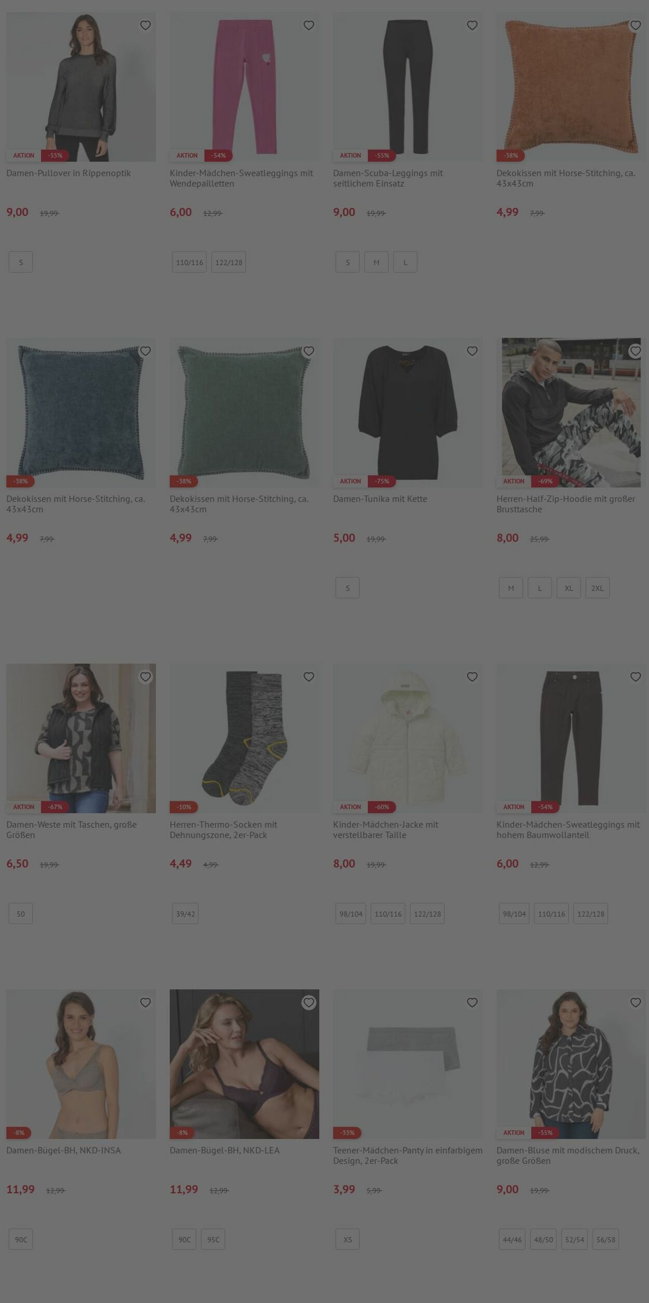Pick size 95C for Damen-Bügel-BH NKD-LEA
This screenshot has height=1303, width=649.
click(x=213, y=1239)
